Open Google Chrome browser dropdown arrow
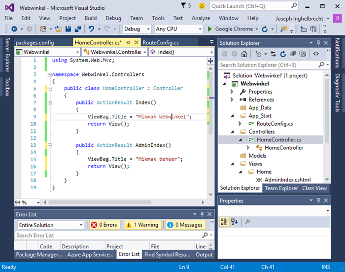The width and height of the screenshot is (345, 272). tap(257, 29)
